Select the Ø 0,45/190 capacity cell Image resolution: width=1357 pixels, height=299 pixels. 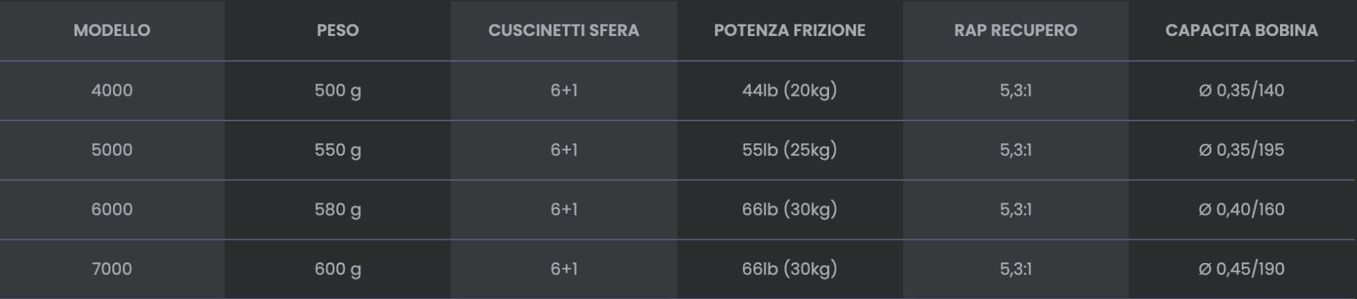[x=1241, y=269]
